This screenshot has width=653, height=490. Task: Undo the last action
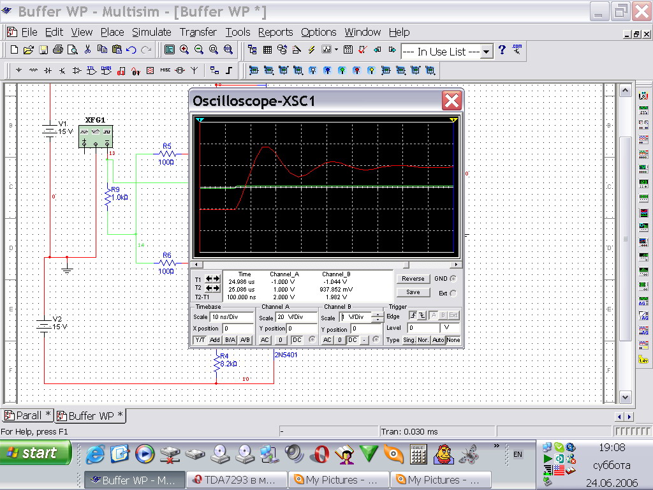pyautogui.click(x=131, y=50)
